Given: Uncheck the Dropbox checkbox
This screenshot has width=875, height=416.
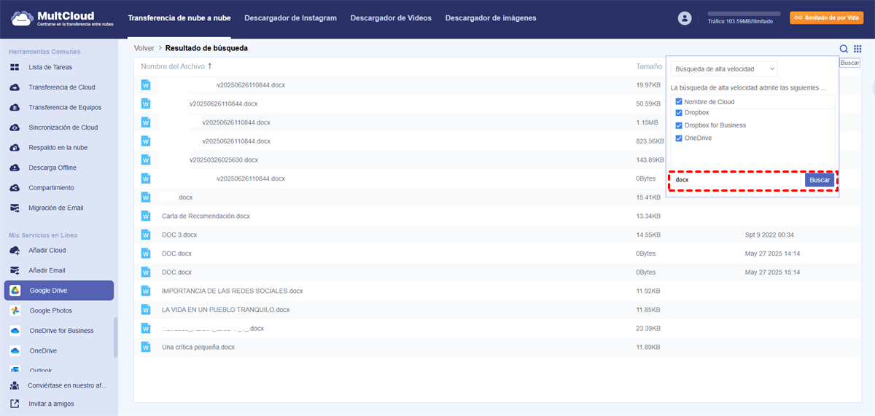Looking at the screenshot, I should point(679,113).
